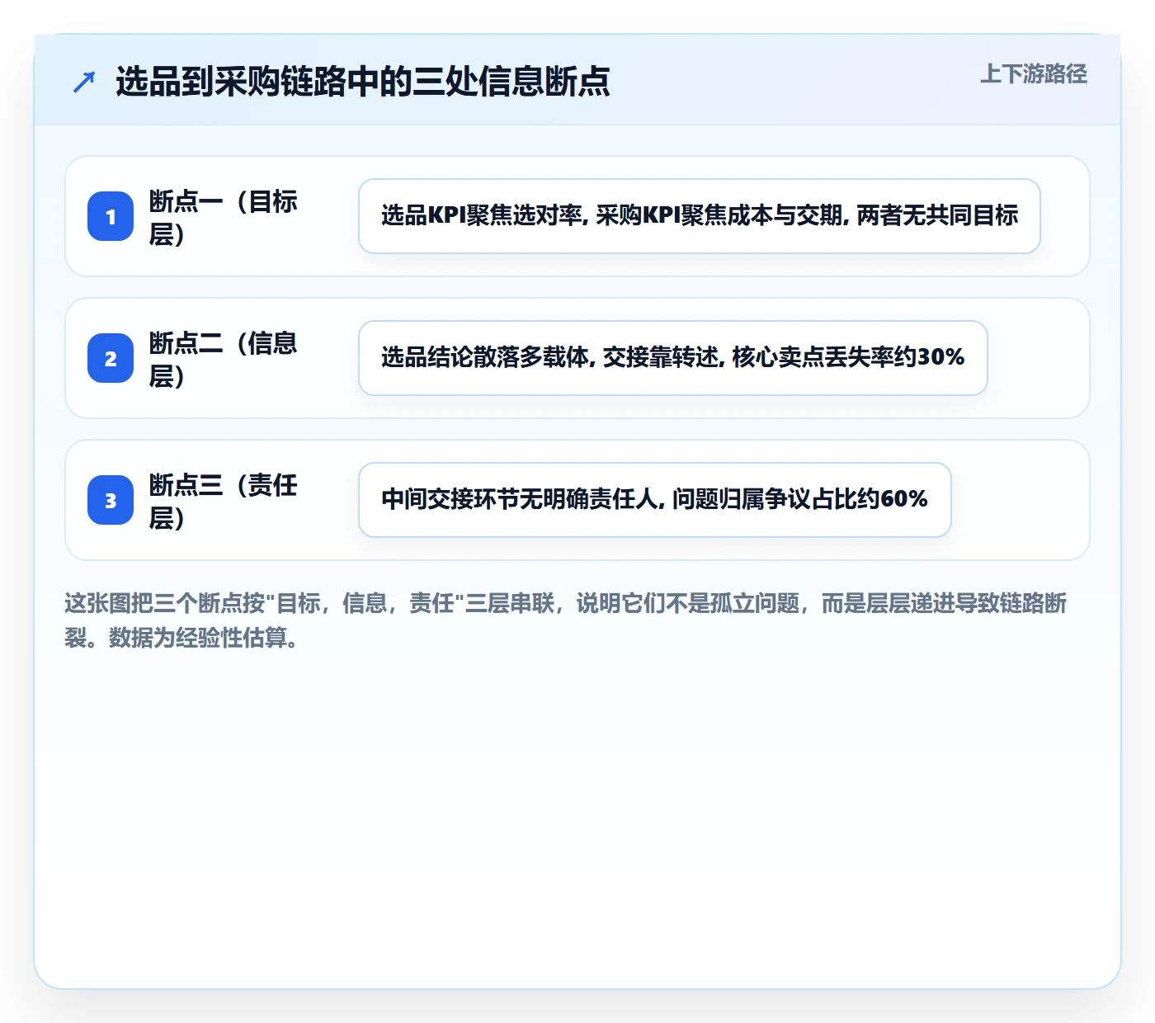Viewport: 1155px width, 1023px height.
Task: Select the label 断点二（信息层）
Action: click(x=224, y=359)
